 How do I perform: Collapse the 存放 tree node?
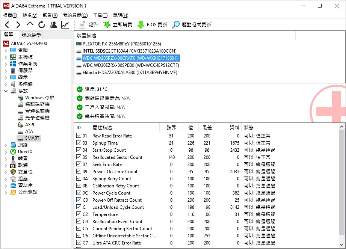[x=6, y=91]
